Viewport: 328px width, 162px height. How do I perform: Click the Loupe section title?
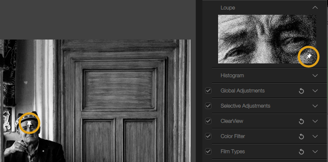point(228,8)
